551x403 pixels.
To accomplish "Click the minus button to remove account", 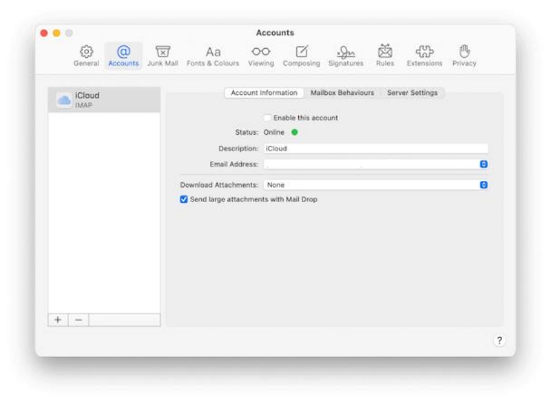I will pos(79,320).
